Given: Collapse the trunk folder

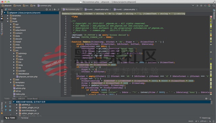Looking at the screenshot, I should (x=8, y=21).
